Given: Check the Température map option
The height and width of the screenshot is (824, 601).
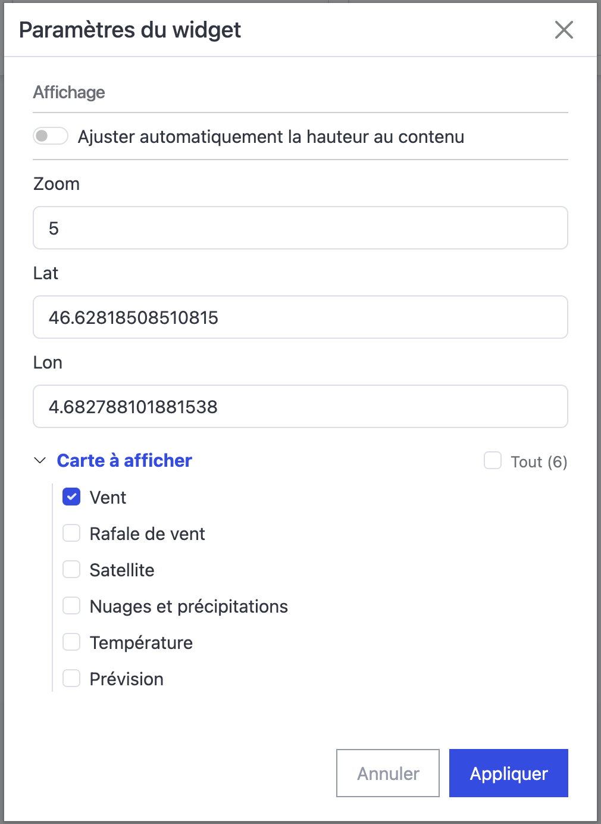Looking at the screenshot, I should pyautogui.click(x=71, y=642).
